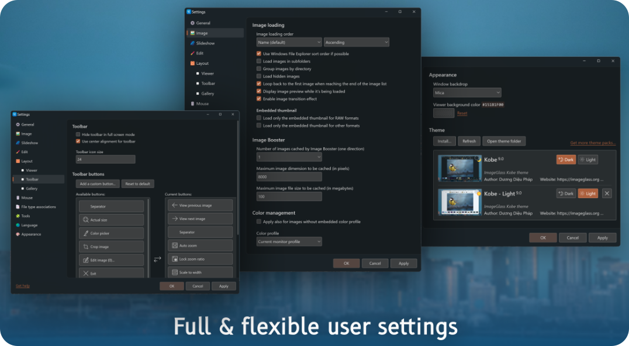Toggle Display image preview while loading

(259, 91)
